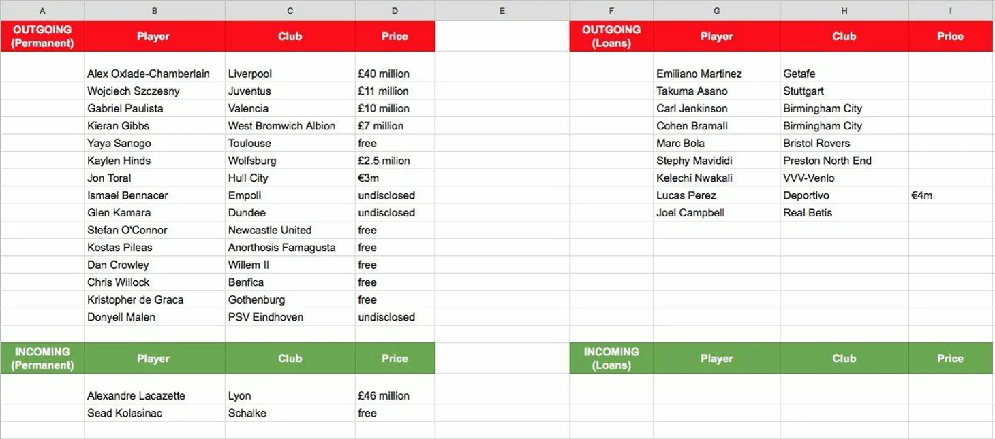Viewport: 995px width, 439px height.
Task: Select the £40 million price cell
Action: (384, 74)
